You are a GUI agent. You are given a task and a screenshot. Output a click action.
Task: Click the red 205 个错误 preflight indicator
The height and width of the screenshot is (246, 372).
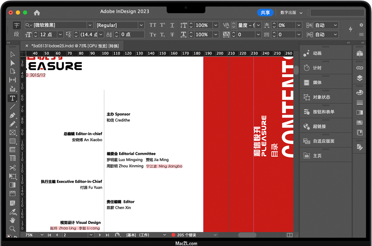[186, 235]
